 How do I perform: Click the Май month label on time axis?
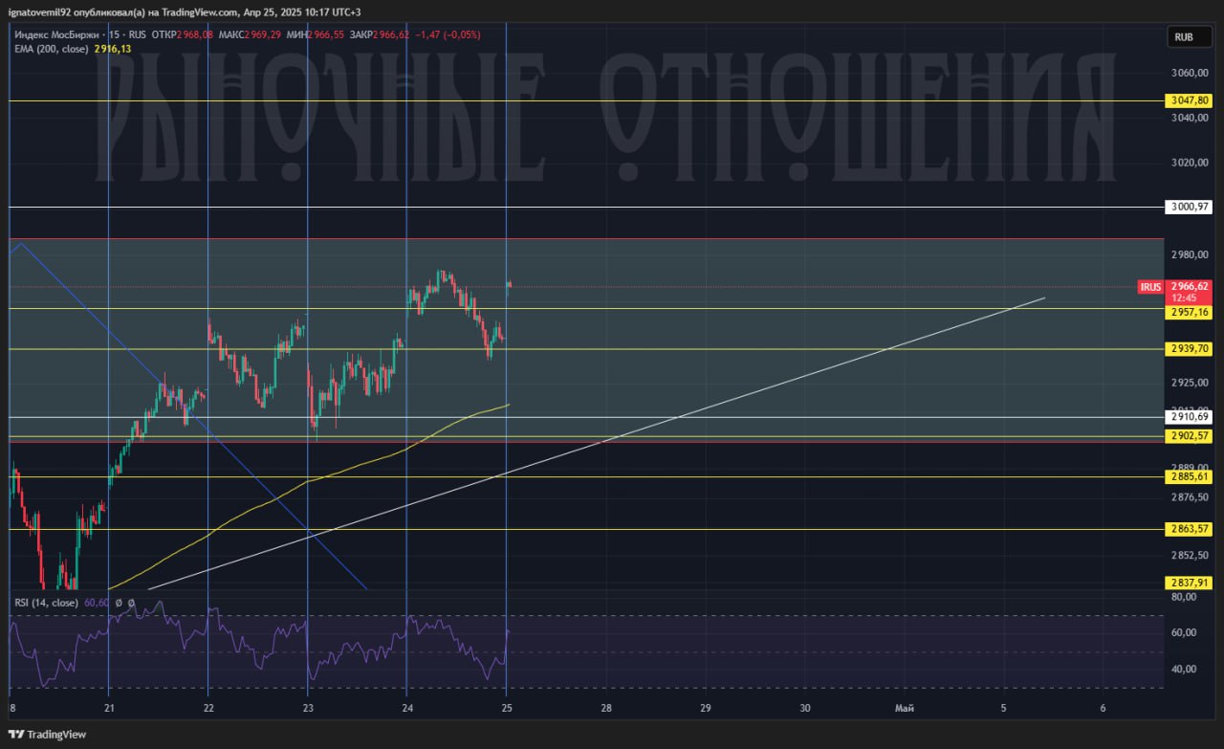(x=904, y=709)
